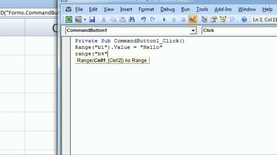The height and width of the screenshot is (155, 277).
Task: Open the Click procedure combo box
Action: [239, 31]
